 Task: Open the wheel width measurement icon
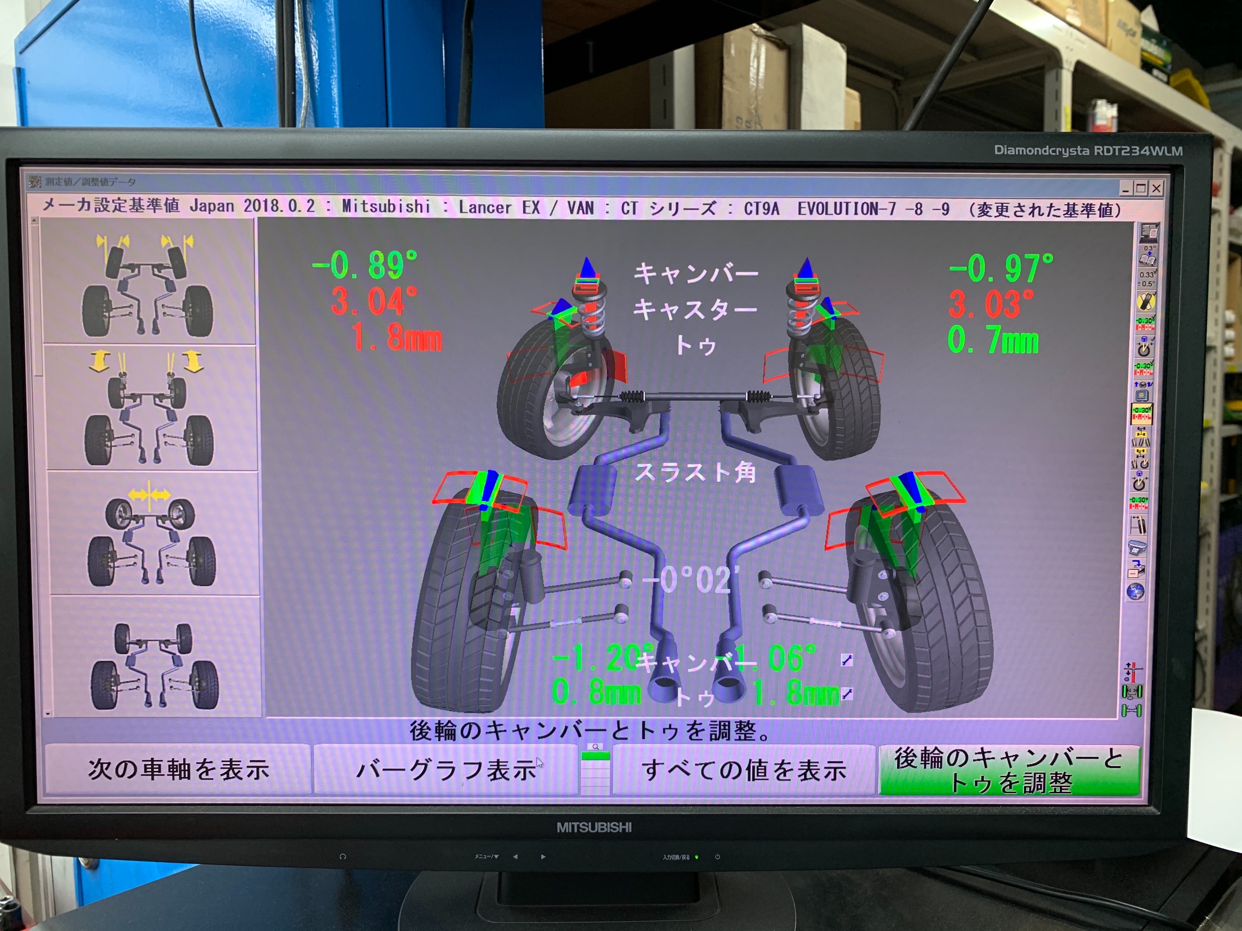point(1139,525)
